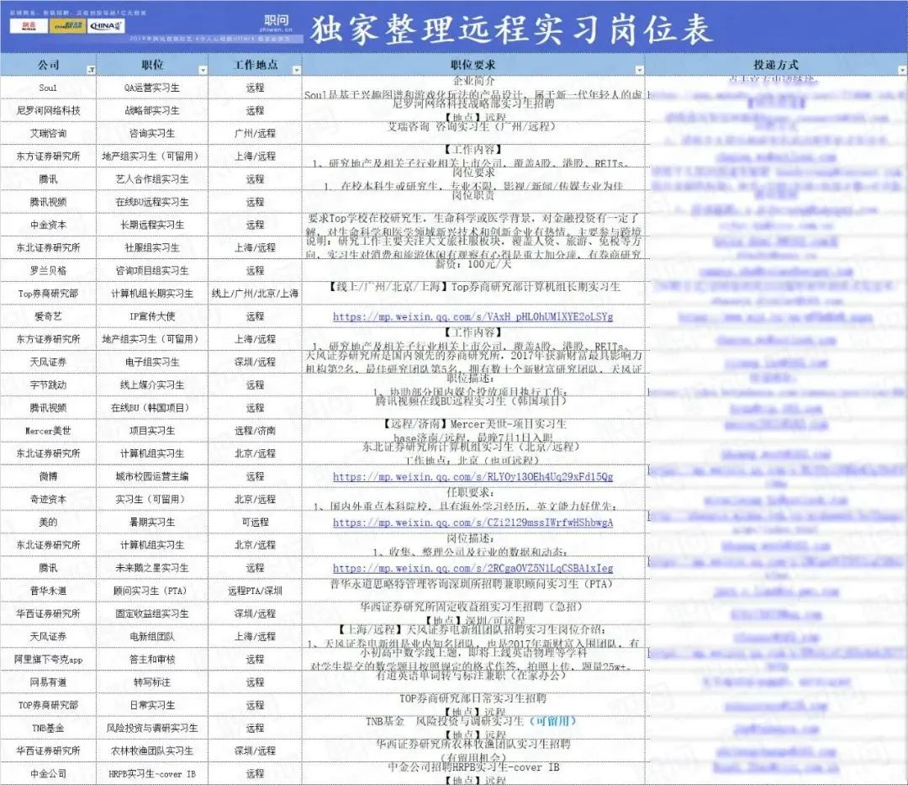Click the HRPB实习生-cover IB position cell
This screenshot has width=908, height=785.
(151, 774)
